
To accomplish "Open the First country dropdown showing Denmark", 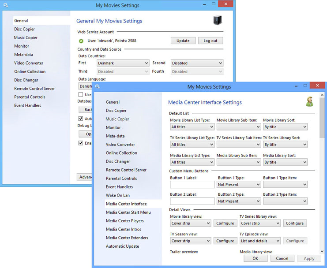I will point(123,63).
